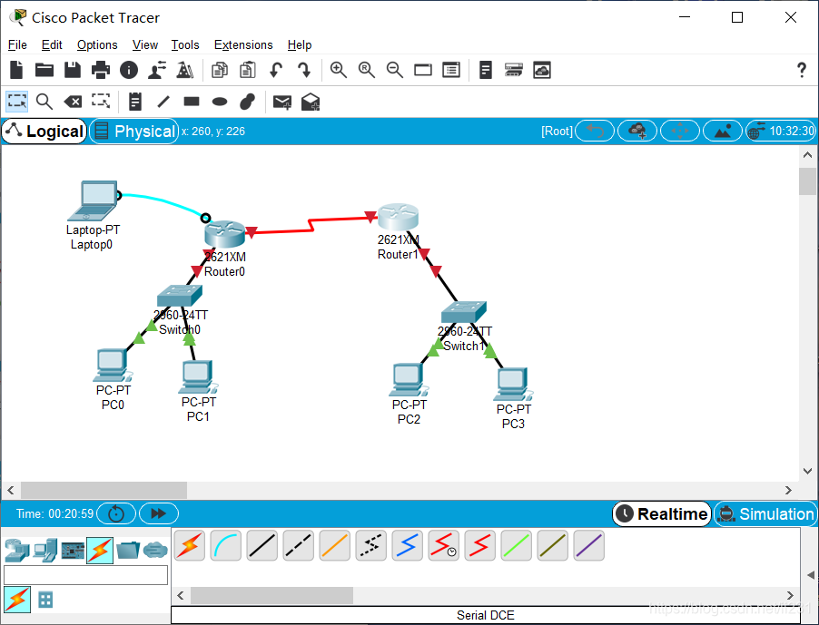This screenshot has width=819, height=625.
Task: Select Laptop0 in the topology
Action: tap(94, 200)
